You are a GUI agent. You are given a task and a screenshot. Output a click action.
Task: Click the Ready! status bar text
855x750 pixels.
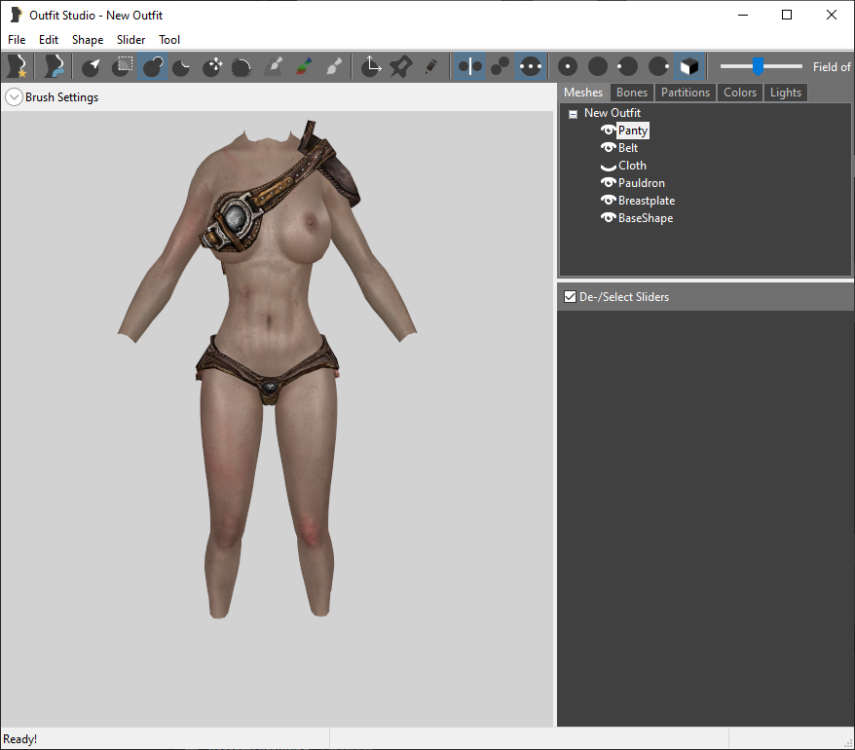(x=19, y=739)
